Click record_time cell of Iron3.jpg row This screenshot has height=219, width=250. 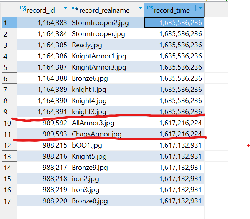(x=174, y=190)
